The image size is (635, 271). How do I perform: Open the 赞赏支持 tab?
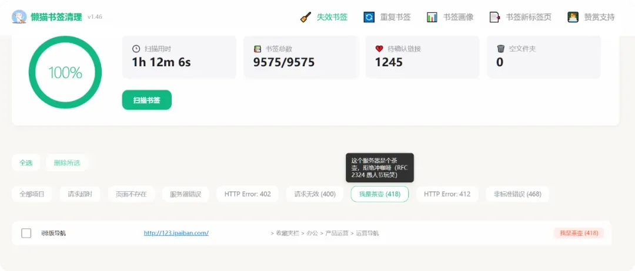(599, 18)
